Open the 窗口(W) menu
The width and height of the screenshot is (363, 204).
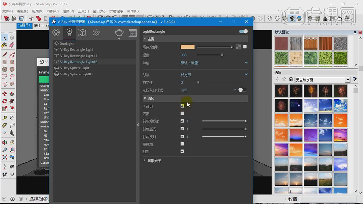99,11
